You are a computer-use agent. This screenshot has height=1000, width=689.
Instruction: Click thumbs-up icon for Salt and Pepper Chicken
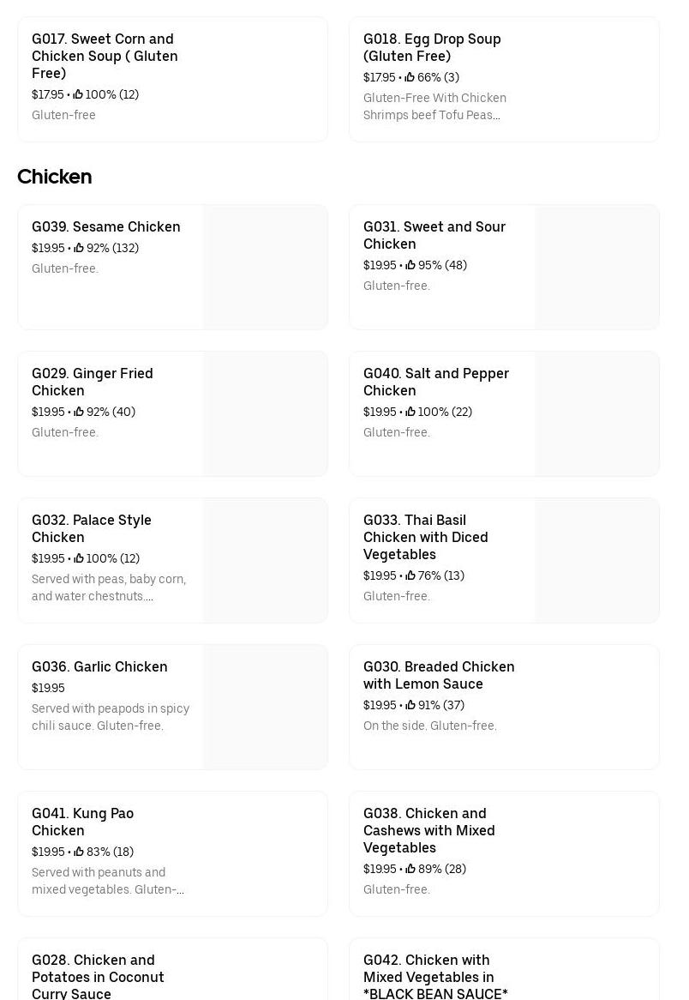pyautogui.click(x=410, y=412)
